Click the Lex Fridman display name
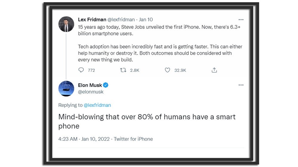 pos(92,20)
